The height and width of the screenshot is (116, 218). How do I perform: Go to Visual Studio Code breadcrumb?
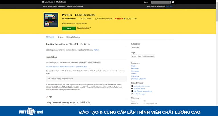(49, 7)
